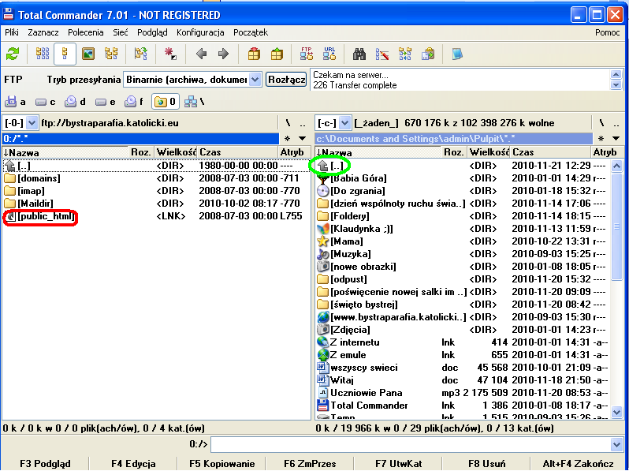
Task: Click the pack files gift-box icon
Action: point(254,54)
